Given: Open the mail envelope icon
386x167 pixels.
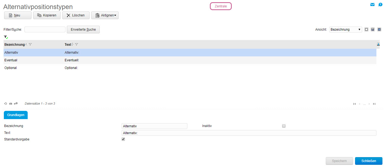Looking at the screenshot, I should coord(372,4).
